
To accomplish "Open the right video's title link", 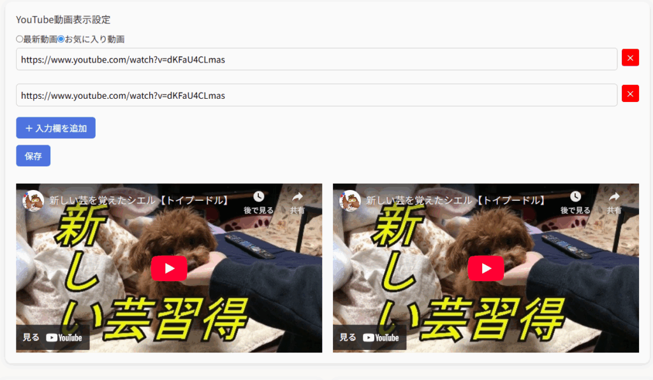I will pyautogui.click(x=456, y=200).
